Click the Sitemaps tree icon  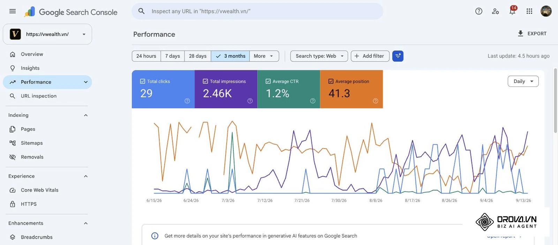tap(13, 143)
